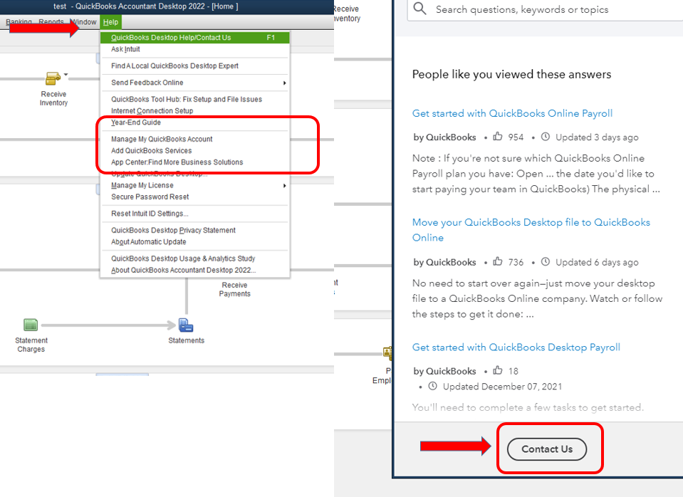The image size is (683, 497).
Task: Open the Statements icon
Action: 186,325
